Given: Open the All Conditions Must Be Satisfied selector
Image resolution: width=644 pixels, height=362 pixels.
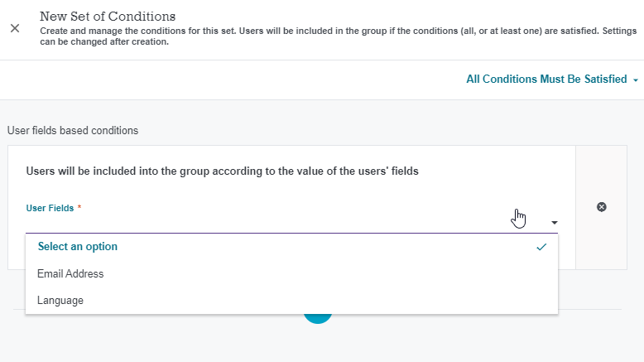Looking at the screenshot, I should [x=551, y=80].
